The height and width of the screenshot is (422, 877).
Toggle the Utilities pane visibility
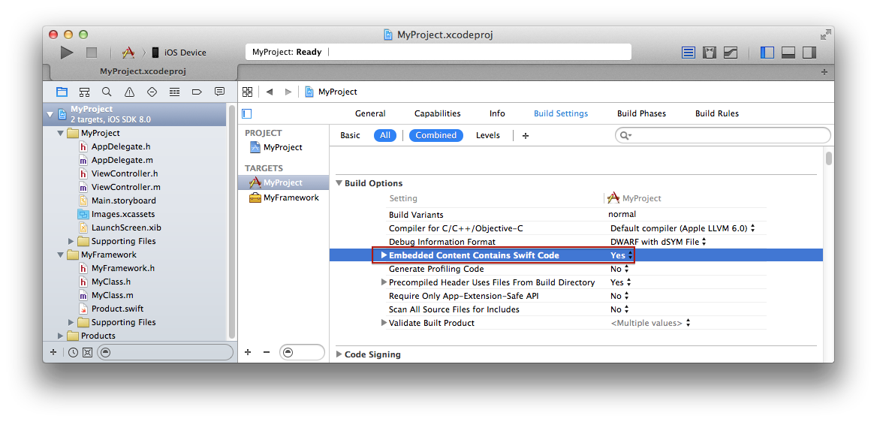point(809,53)
